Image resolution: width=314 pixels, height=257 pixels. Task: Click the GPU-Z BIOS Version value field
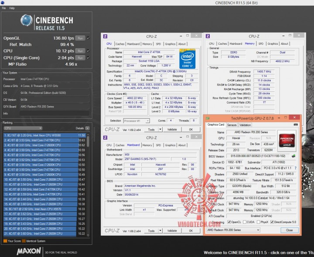tap(258, 156)
